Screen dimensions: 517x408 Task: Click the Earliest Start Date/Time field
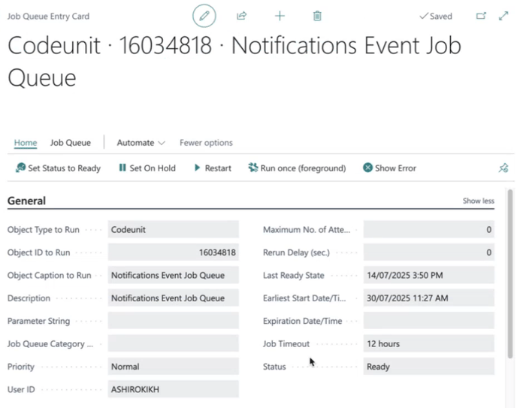click(428, 298)
